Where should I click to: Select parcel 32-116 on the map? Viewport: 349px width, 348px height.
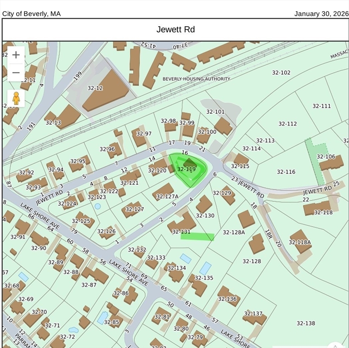(x=286, y=172)
